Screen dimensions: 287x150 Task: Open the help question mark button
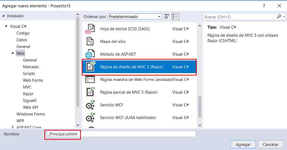click(x=264, y=6)
